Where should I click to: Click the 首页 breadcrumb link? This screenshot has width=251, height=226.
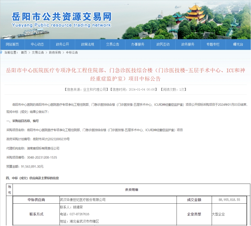tap(24, 52)
